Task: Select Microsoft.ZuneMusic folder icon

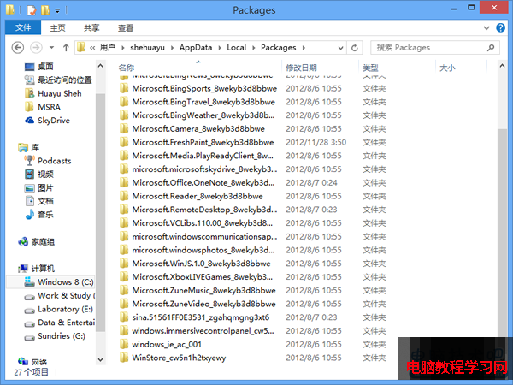Action: (124, 290)
